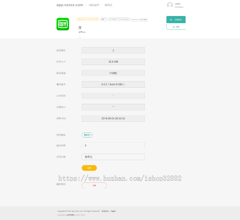Screen dimensions: 240x220
Task: Click the 应用名称 field showing 爱奇艺
Action: [x=113, y=157]
